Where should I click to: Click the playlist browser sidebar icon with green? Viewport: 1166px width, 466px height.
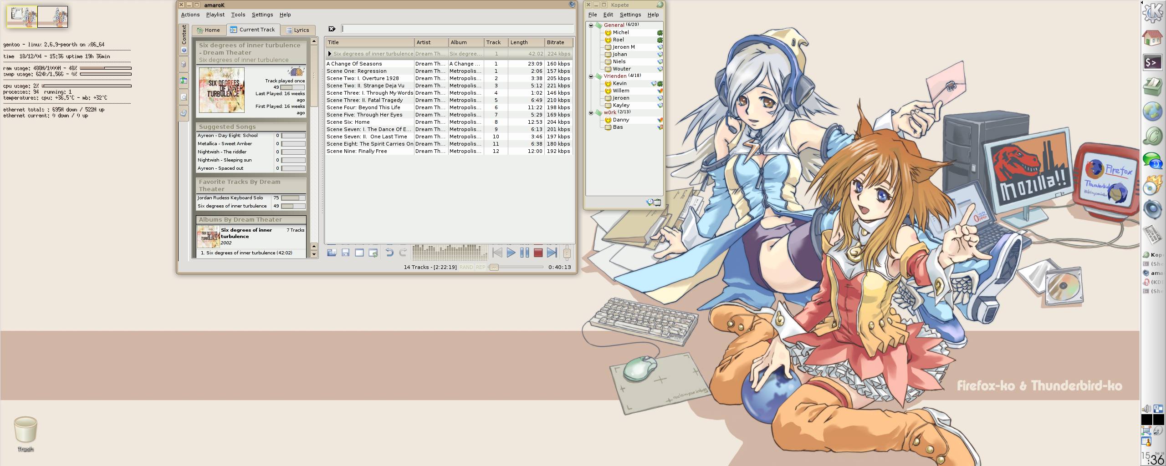[184, 81]
